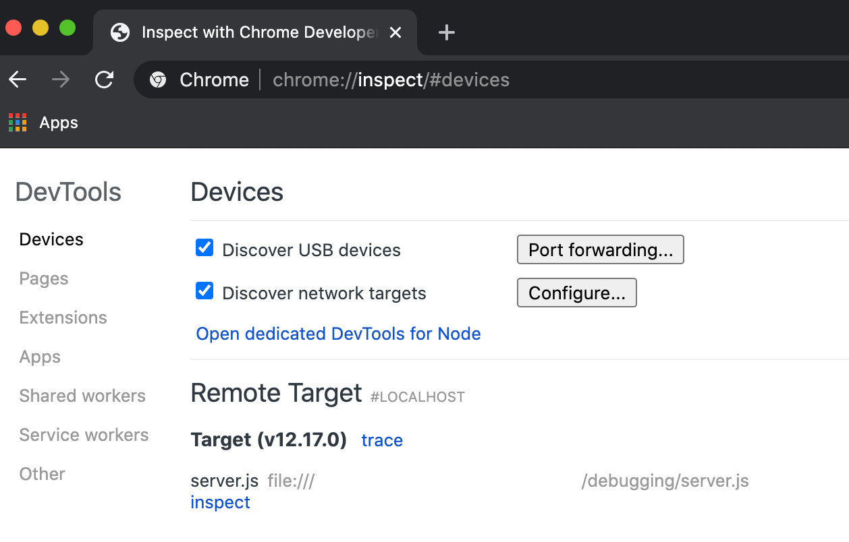Select Apps in the DevTools sidebar
The width and height of the screenshot is (849, 542).
tap(40, 357)
